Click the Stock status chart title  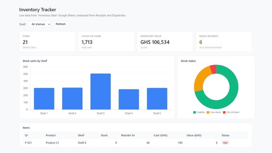pyautogui.click(x=188, y=61)
